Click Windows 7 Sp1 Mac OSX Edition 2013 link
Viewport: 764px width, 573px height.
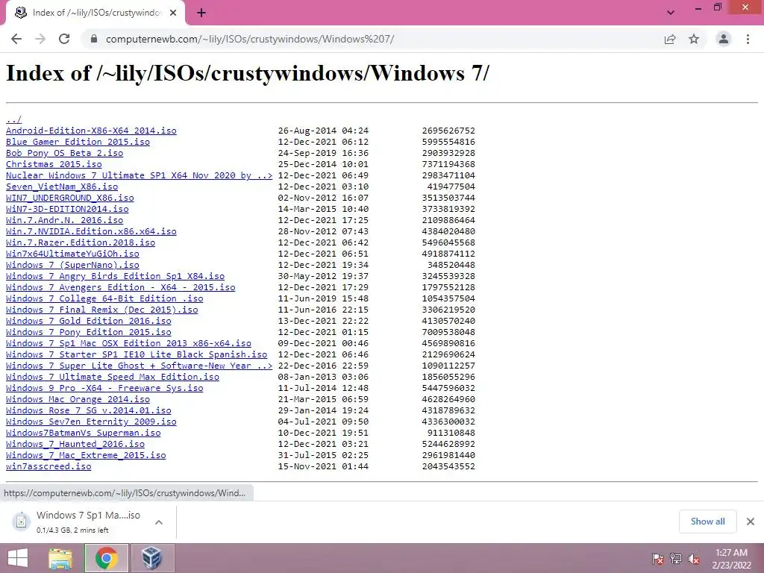click(128, 343)
